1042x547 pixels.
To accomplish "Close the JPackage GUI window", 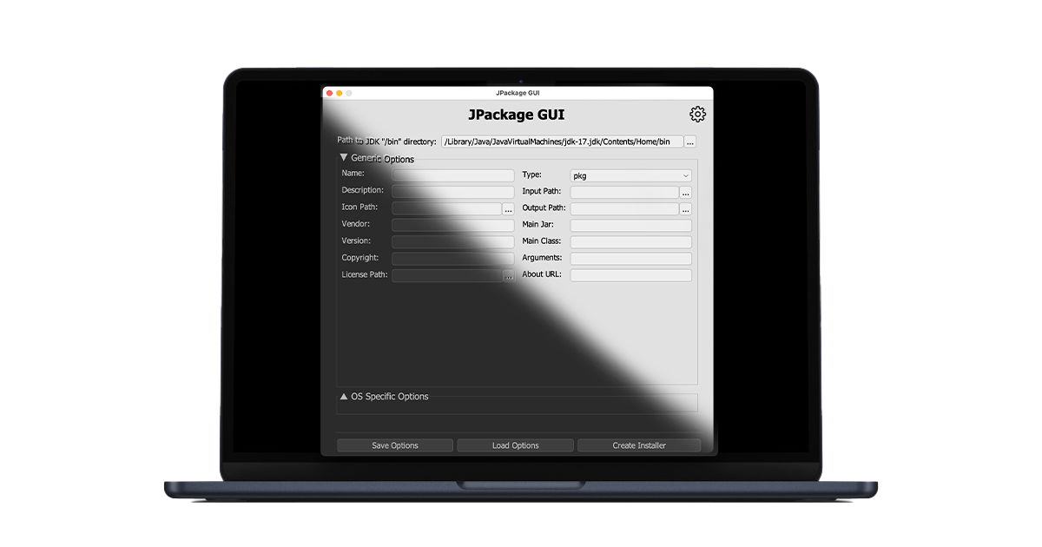I will click(329, 92).
